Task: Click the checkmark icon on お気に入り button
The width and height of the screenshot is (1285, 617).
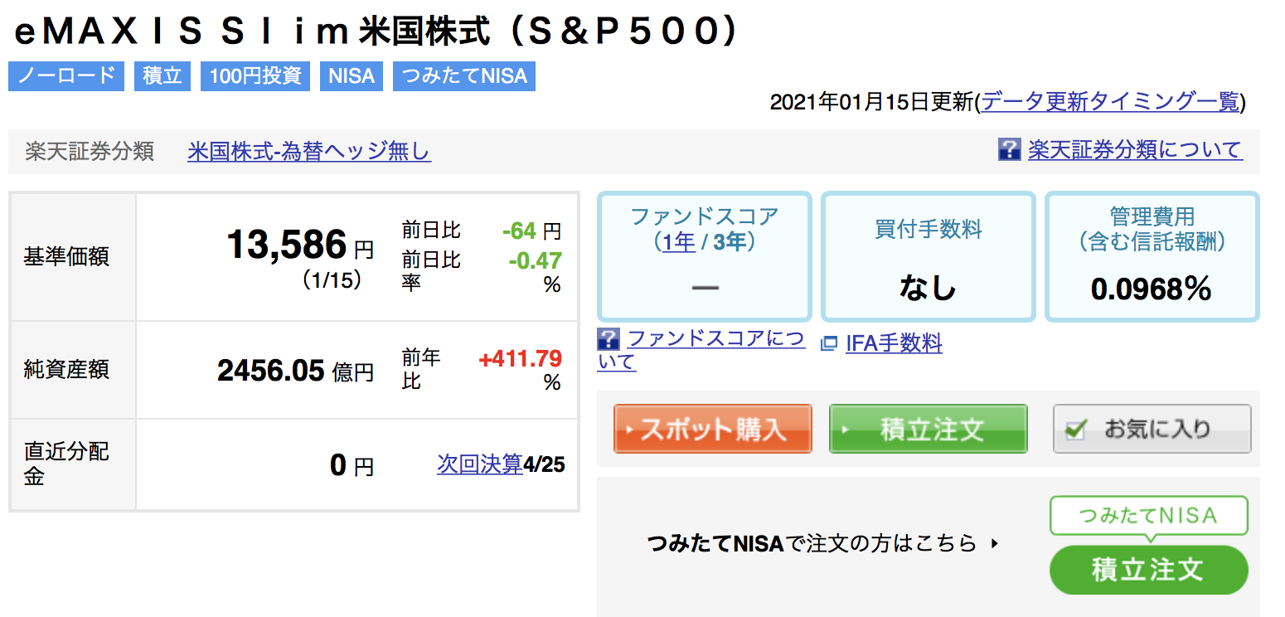Action: coord(1076,430)
